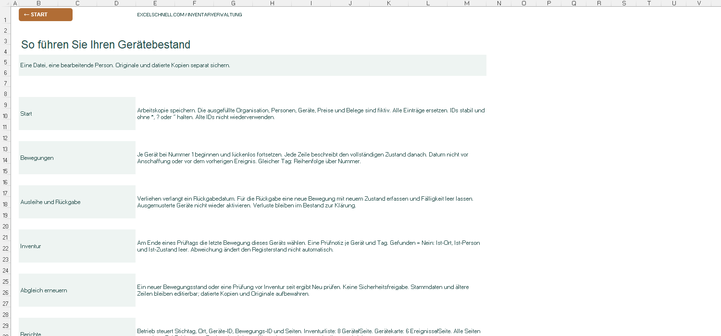Screen dimensions: 721x336
Task: Select column B header
Action: pos(38,3)
